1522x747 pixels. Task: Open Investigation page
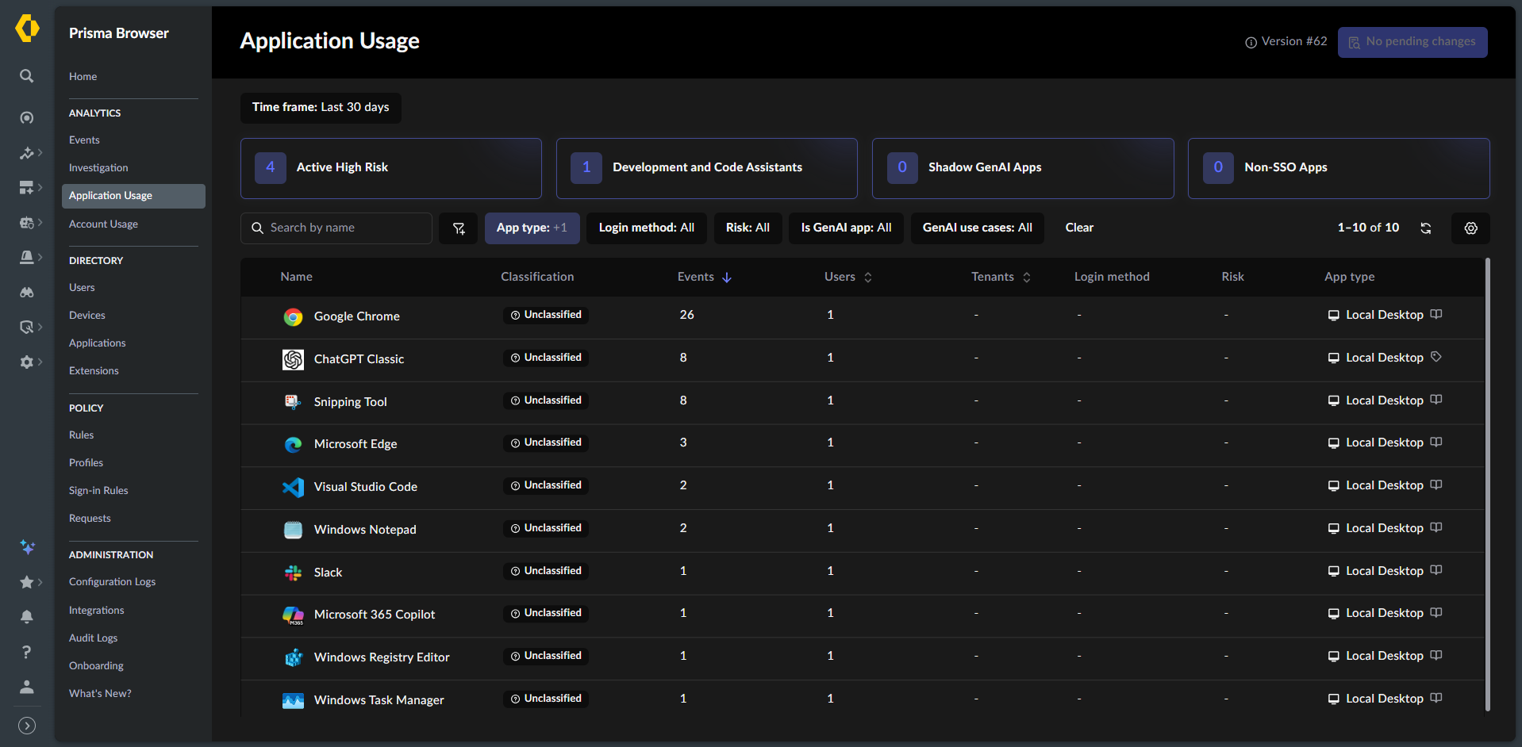click(x=98, y=168)
